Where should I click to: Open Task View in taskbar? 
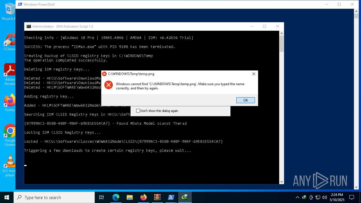102,197
